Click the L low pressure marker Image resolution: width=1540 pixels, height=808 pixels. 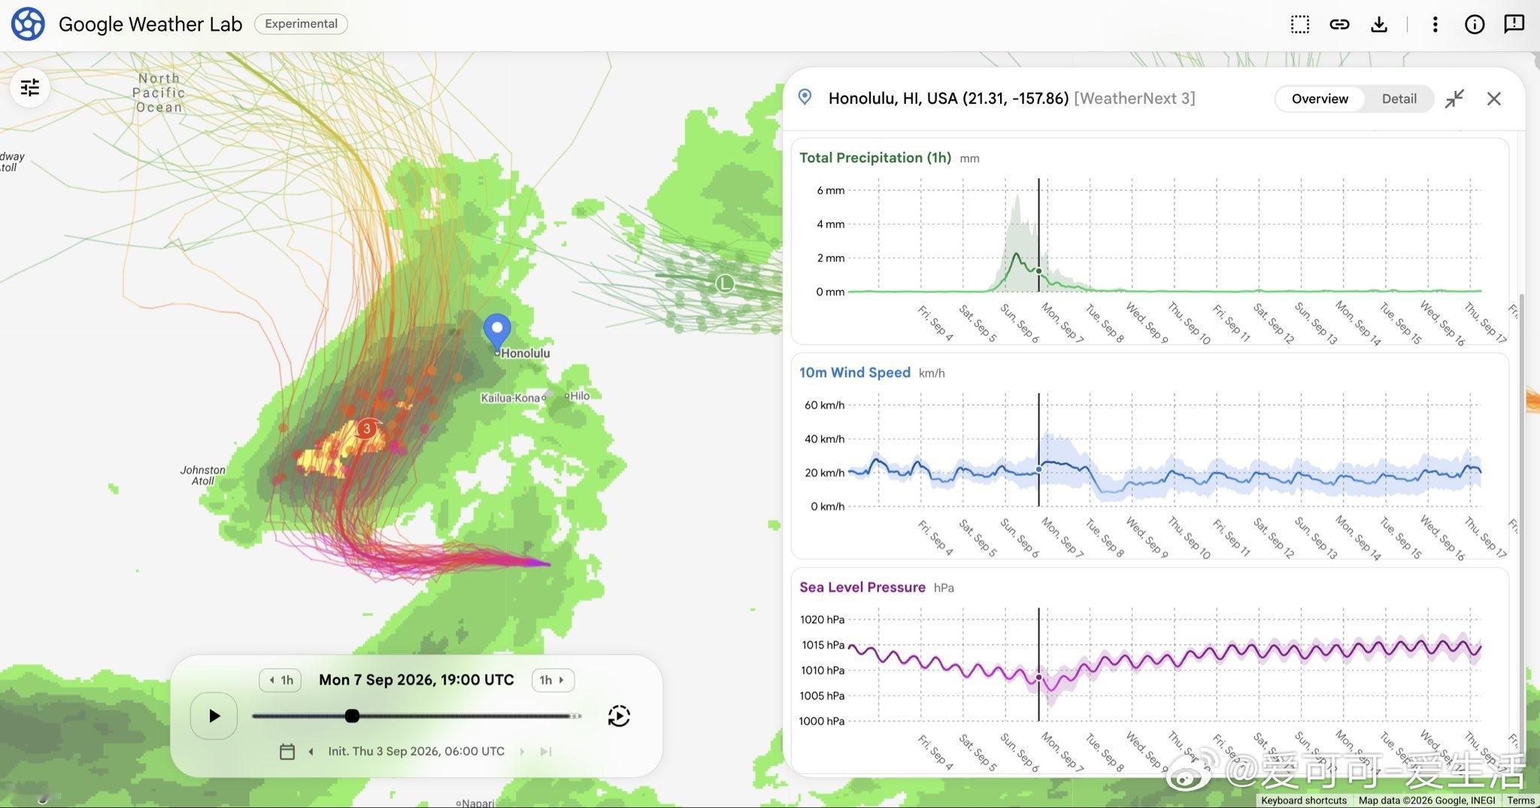(x=724, y=284)
